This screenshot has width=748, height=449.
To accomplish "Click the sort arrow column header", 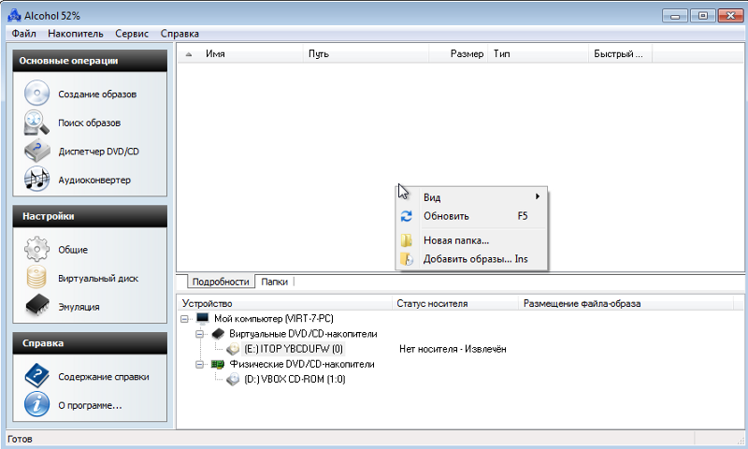I will (189, 54).
